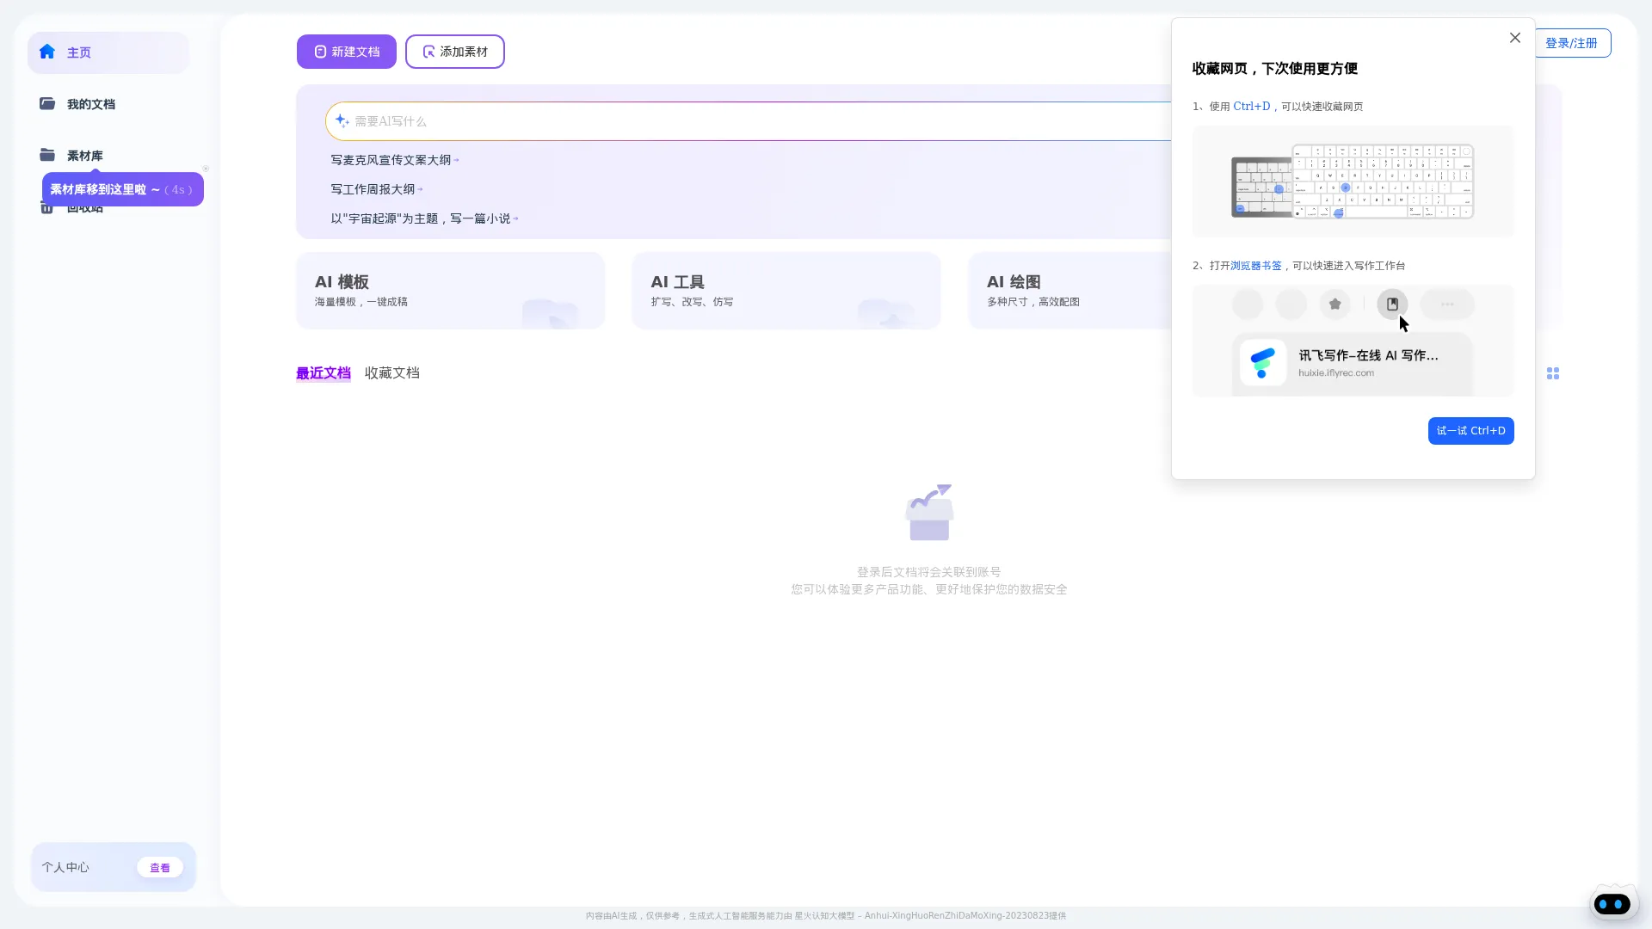Click the 需要AI写什么 input field

[x=749, y=121]
